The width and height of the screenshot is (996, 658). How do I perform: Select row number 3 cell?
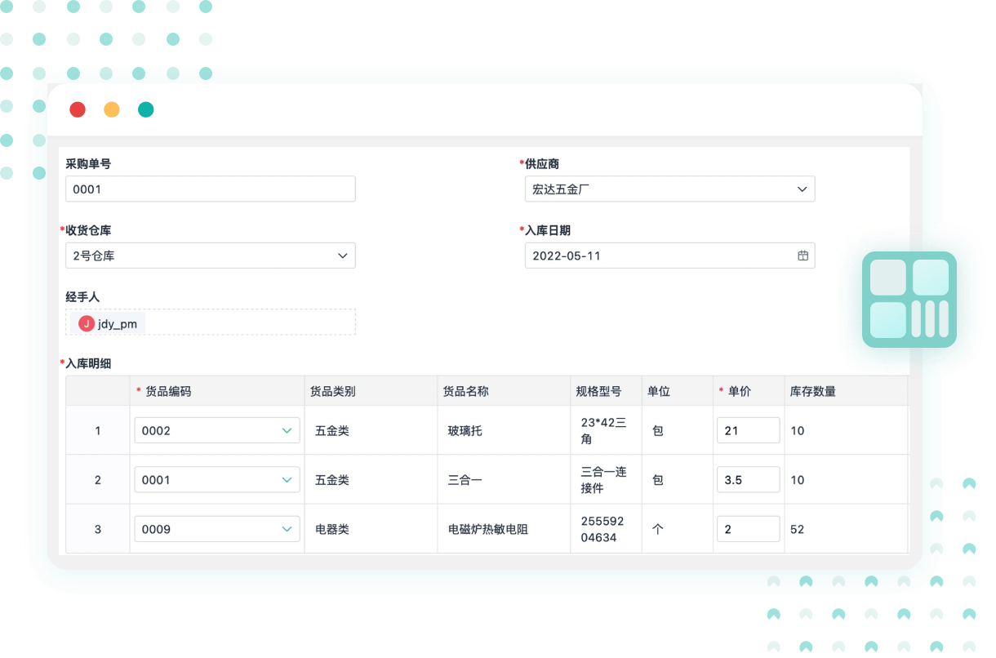click(x=98, y=529)
